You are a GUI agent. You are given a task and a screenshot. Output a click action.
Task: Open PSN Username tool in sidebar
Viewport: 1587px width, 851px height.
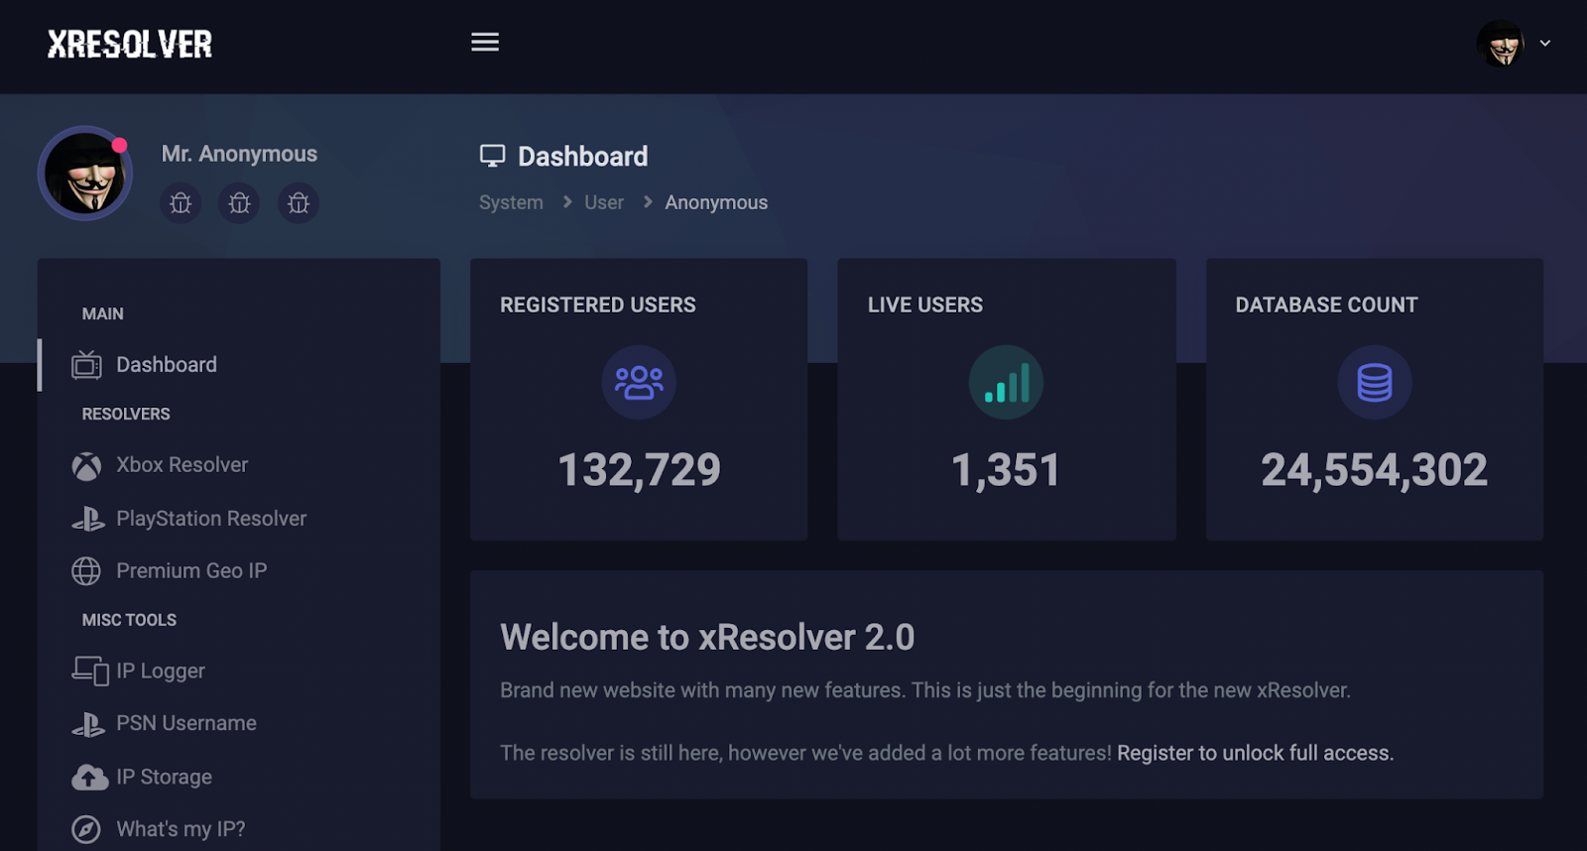186,724
